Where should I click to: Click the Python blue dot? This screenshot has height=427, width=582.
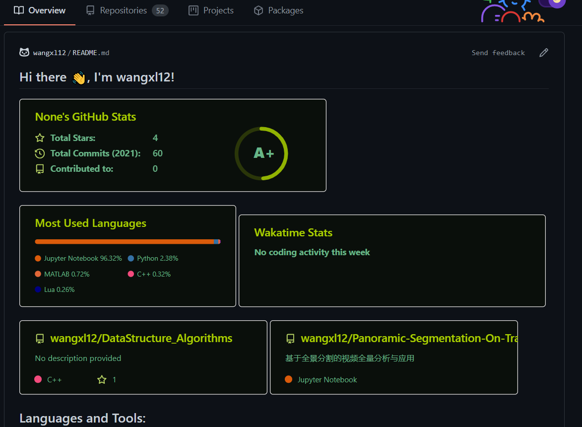(130, 258)
